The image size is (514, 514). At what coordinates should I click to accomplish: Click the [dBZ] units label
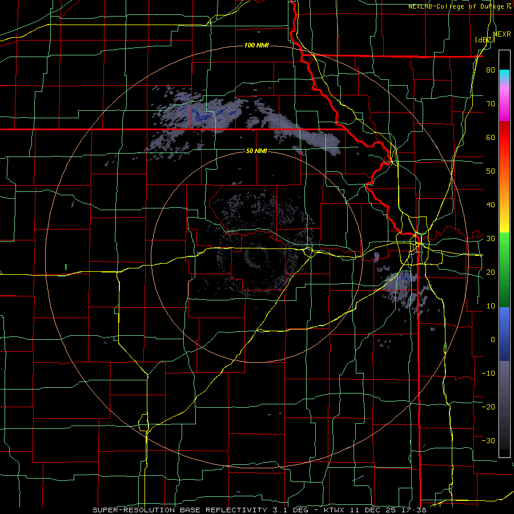click(485, 40)
